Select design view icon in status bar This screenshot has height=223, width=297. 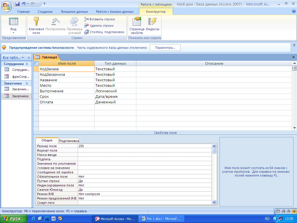tap(294, 211)
